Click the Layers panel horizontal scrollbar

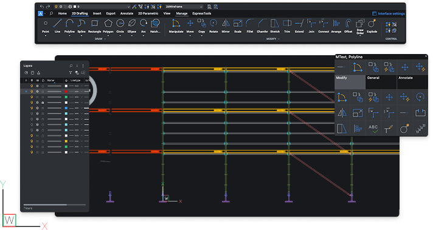point(55,205)
